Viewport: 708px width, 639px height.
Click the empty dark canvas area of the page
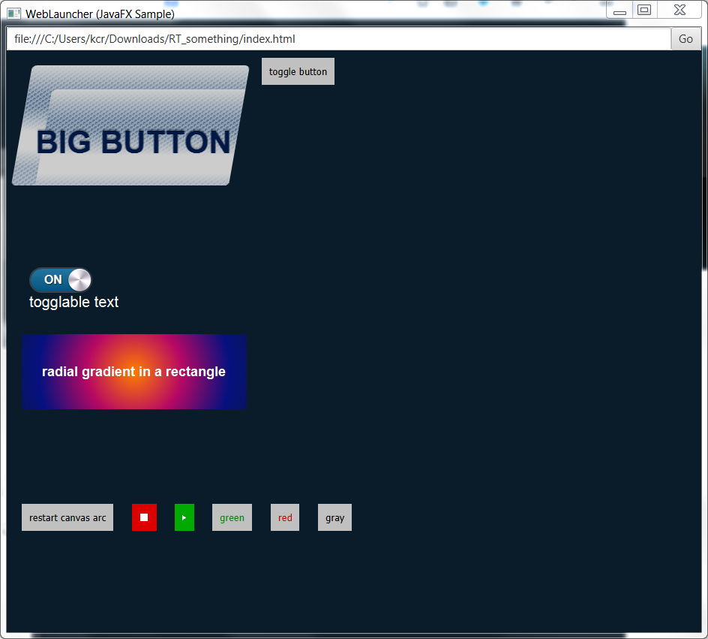point(487,300)
